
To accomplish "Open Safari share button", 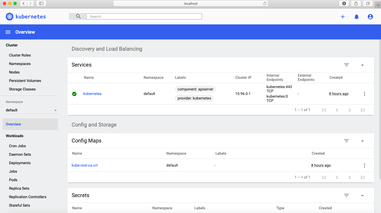I will click(356, 3).
